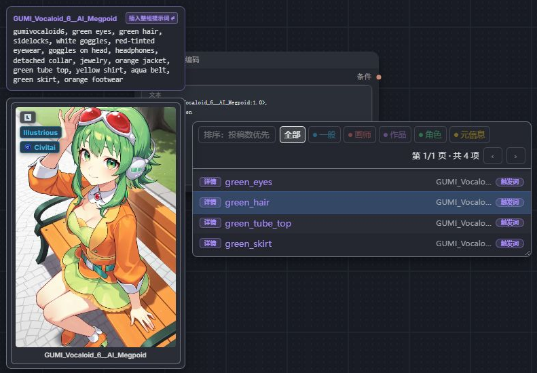Screen dimensions: 537x373
Task: Click 触发词 badge in green_tube_top row
Action: coord(510,222)
